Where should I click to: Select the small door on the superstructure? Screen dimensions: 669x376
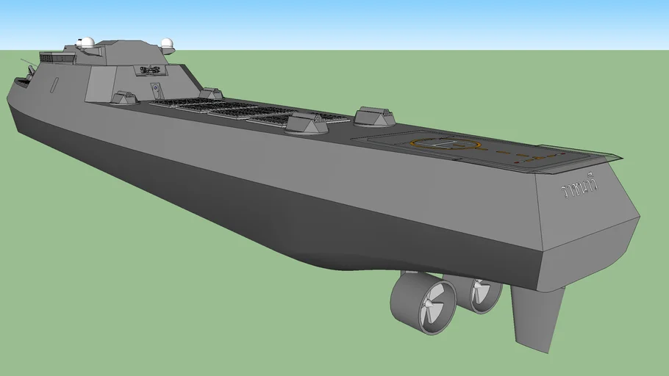click(156, 91)
